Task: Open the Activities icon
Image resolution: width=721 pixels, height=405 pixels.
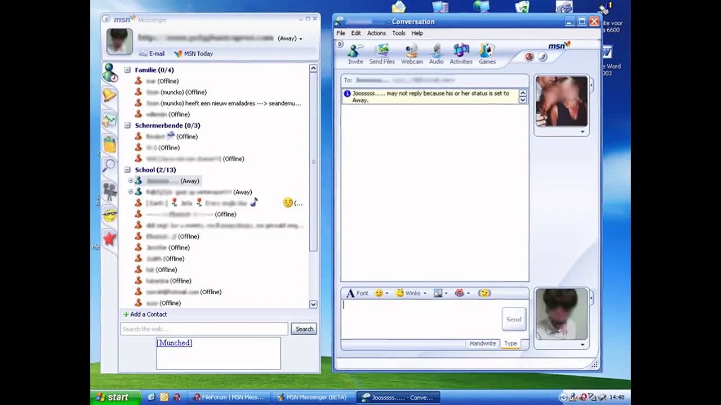Action: pos(461,55)
